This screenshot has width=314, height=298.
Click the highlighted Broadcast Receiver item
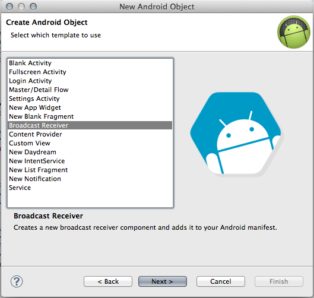pyautogui.click(x=90, y=125)
